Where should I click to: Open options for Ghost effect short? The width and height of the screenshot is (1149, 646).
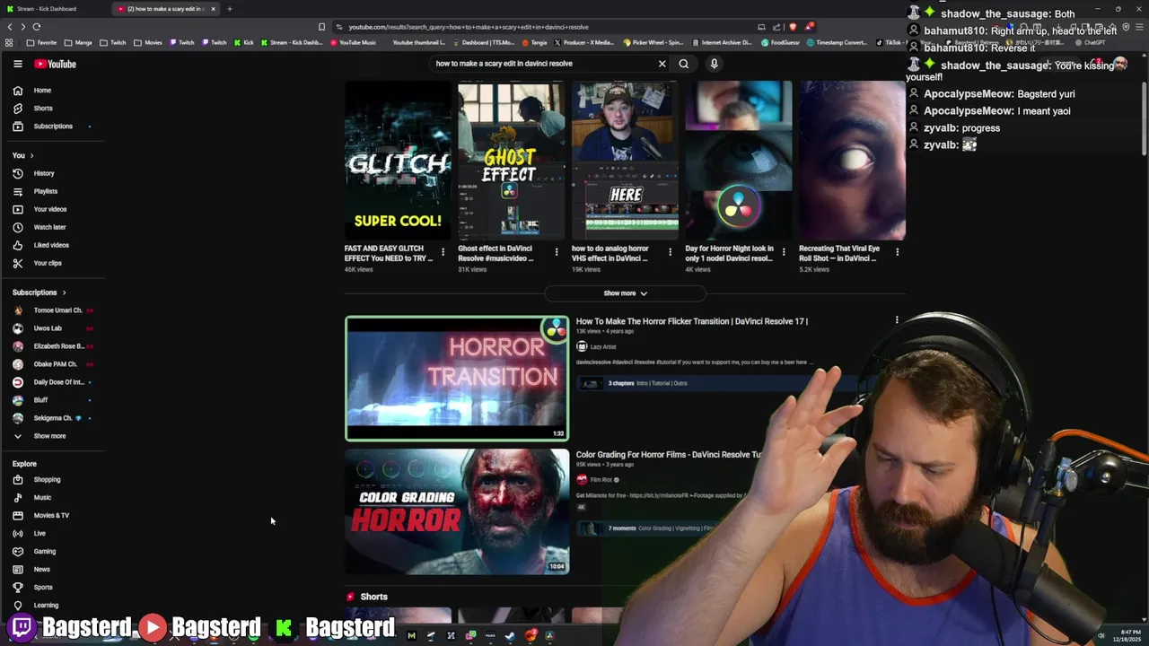click(557, 252)
